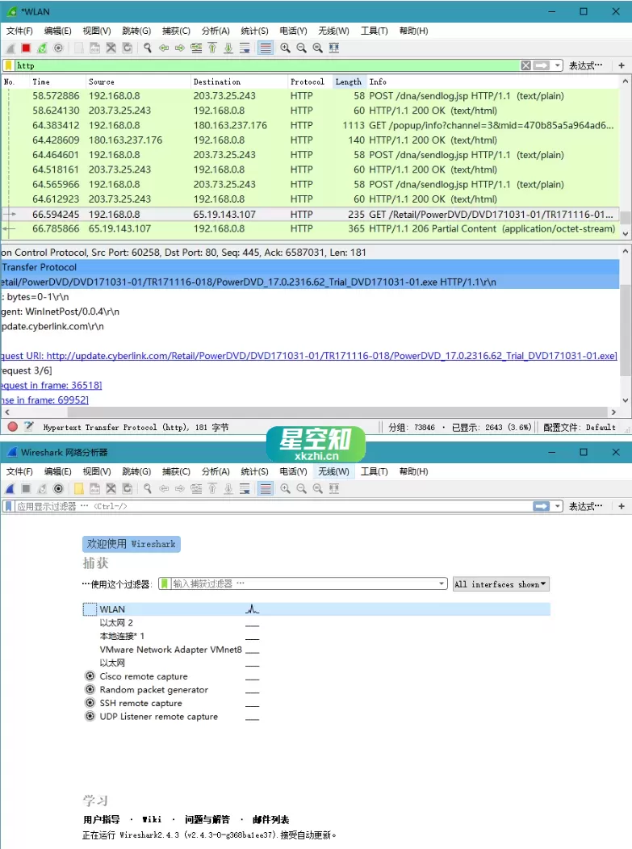Stop capture with red square in WLAN window

pyautogui.click(x=26, y=48)
